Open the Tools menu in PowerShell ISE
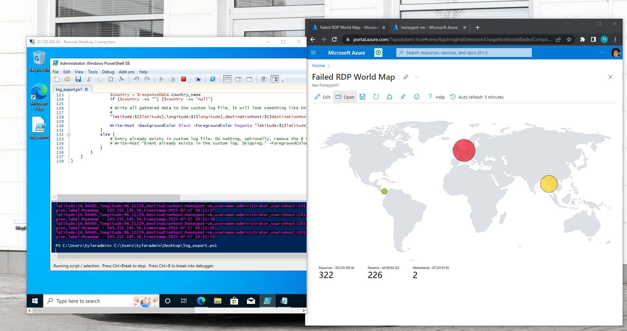627x331 pixels. click(93, 72)
